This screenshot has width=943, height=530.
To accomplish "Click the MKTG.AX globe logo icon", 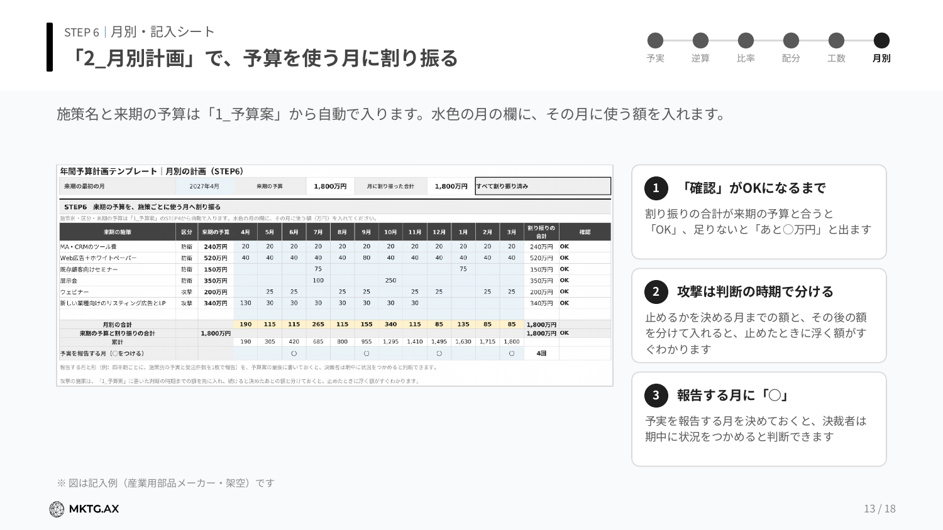I will point(57,509).
